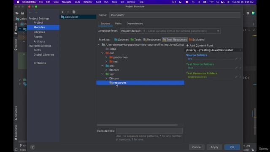
Task: Edit properties of test source folder
Action: (236, 68)
